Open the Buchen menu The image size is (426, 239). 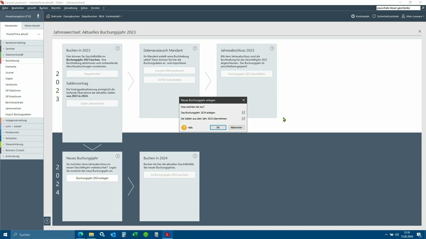[x=44, y=8]
